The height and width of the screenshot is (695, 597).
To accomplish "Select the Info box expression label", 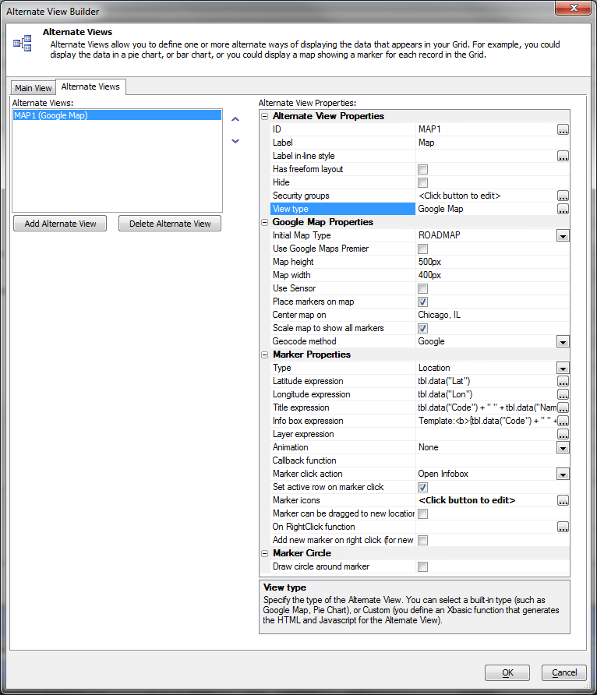I will coord(308,421).
